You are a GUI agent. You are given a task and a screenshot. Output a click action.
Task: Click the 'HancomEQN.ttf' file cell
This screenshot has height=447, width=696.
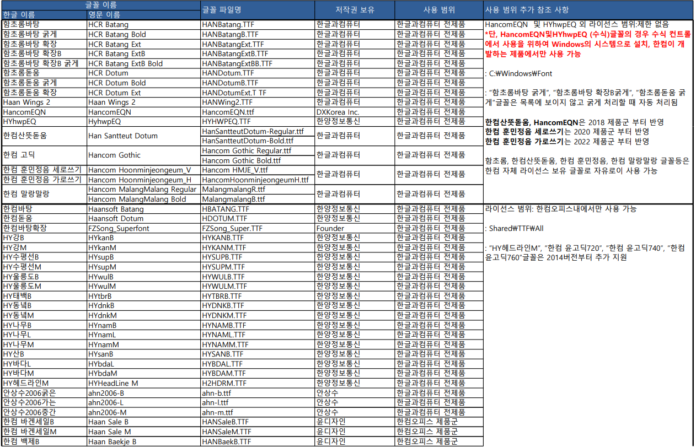(x=258, y=112)
